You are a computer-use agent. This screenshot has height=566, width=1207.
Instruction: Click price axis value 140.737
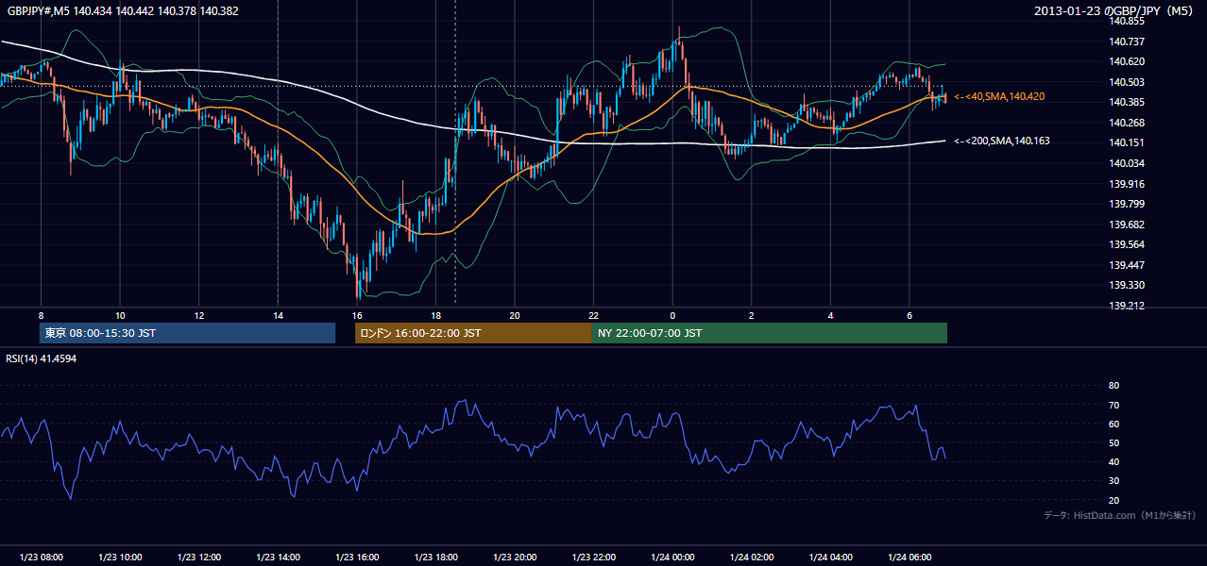[x=1127, y=42]
